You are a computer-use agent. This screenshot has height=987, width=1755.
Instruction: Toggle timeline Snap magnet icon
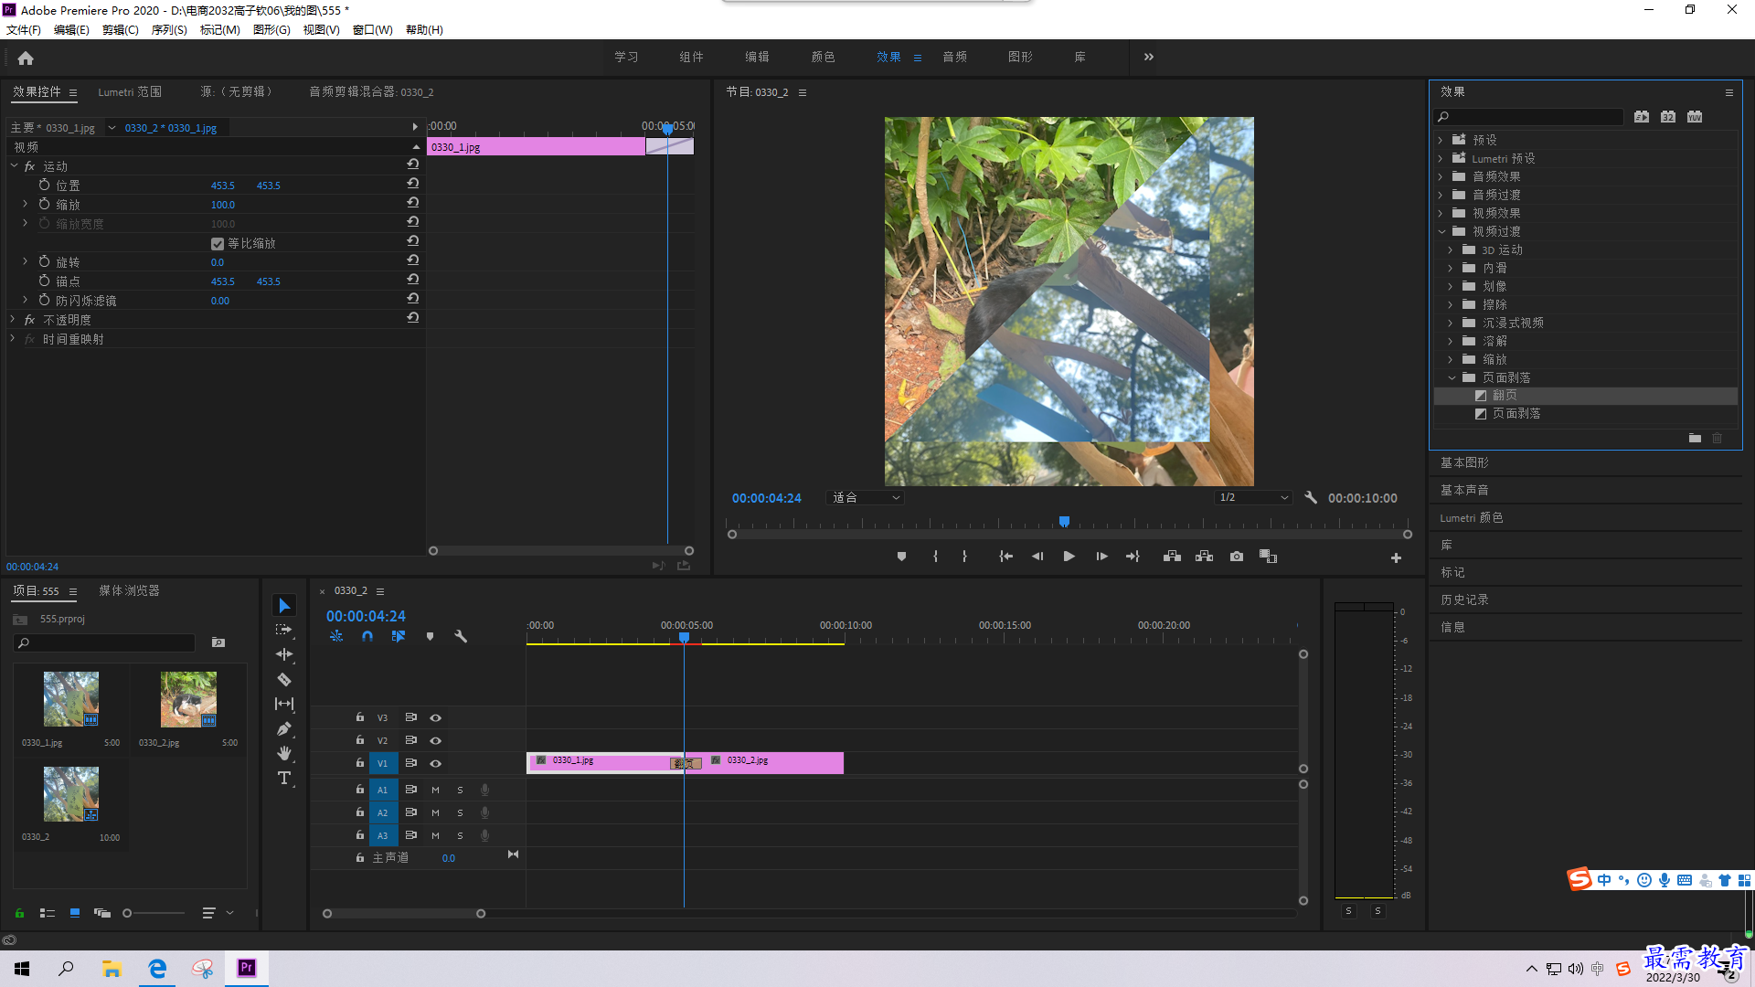pyautogui.click(x=367, y=636)
